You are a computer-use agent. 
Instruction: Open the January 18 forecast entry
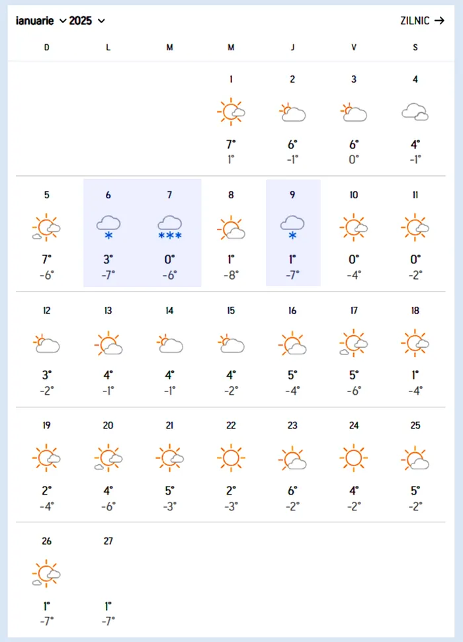click(x=415, y=350)
